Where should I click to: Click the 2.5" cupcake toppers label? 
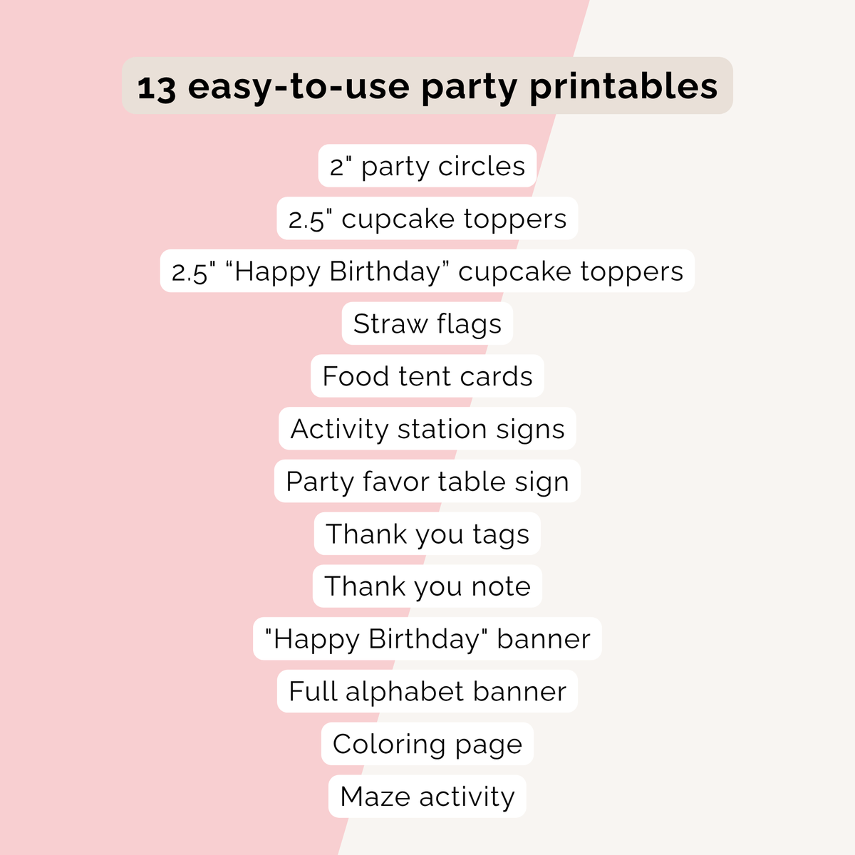tap(427, 219)
